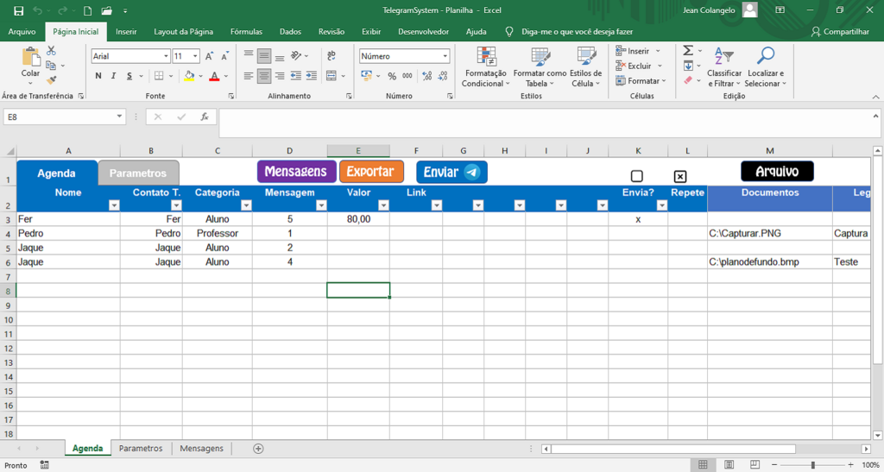Screen dimensions: 884x472
Task: Apply red font color A
Action: tap(214, 76)
